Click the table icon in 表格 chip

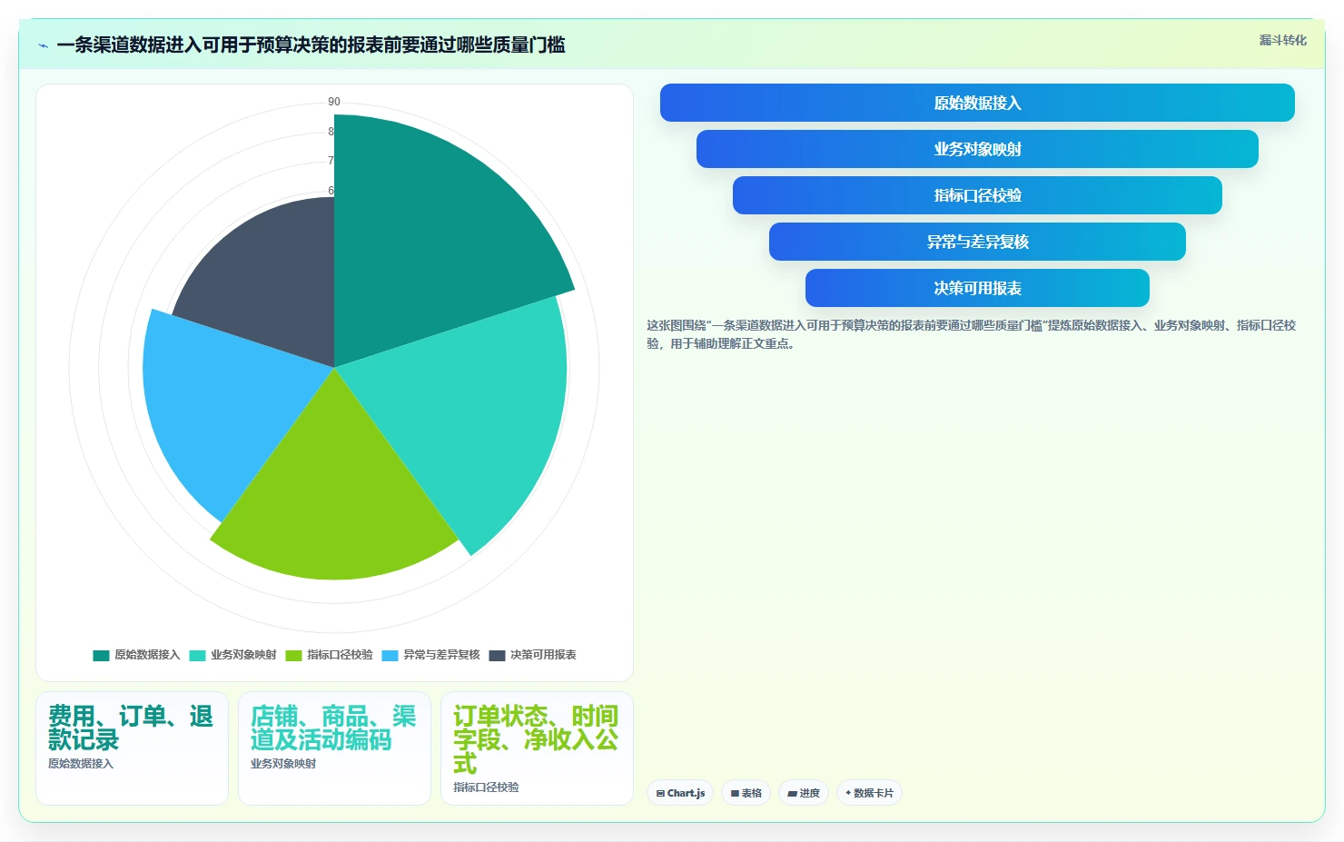(735, 793)
